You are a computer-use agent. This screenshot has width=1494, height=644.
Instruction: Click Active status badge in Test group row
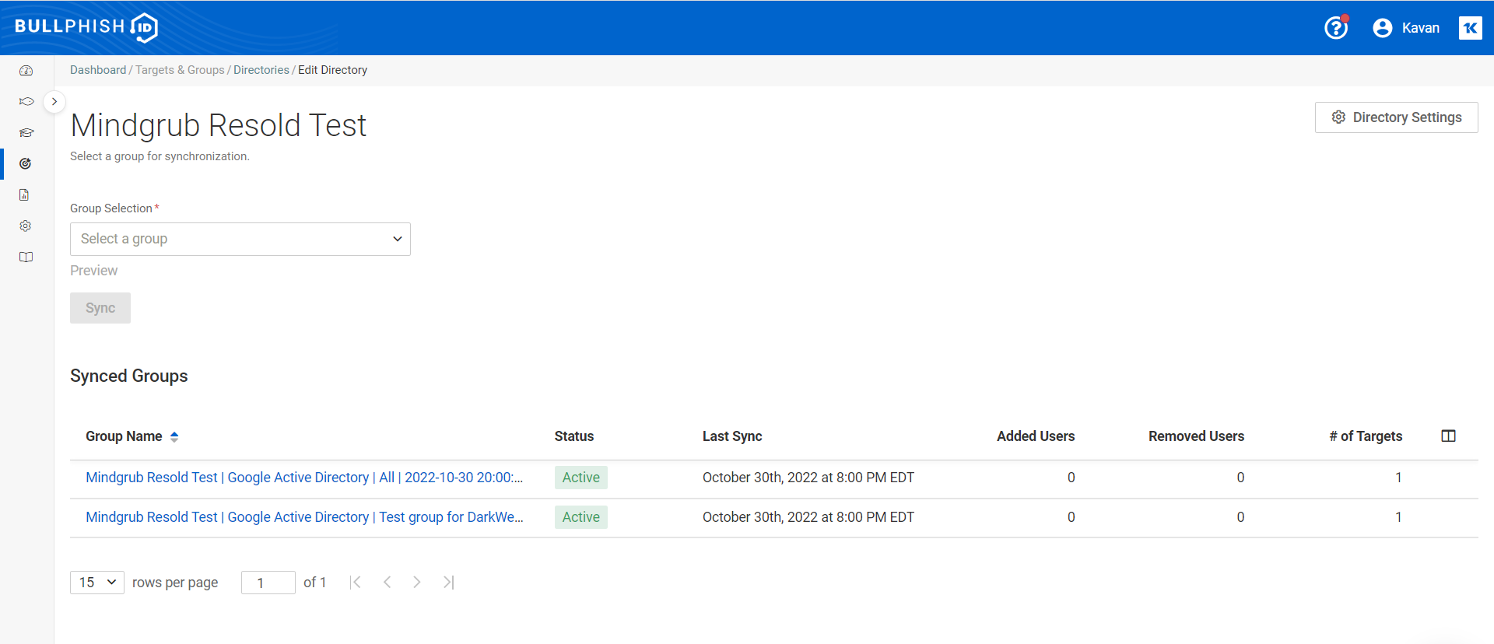click(x=581, y=517)
